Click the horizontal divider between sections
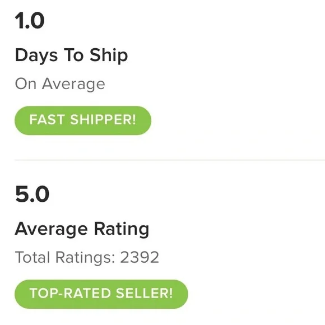This screenshot has width=325, height=325. [170, 160]
